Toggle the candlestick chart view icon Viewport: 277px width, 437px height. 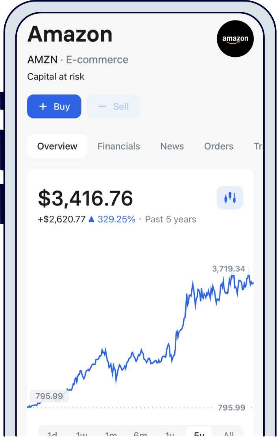[230, 198]
